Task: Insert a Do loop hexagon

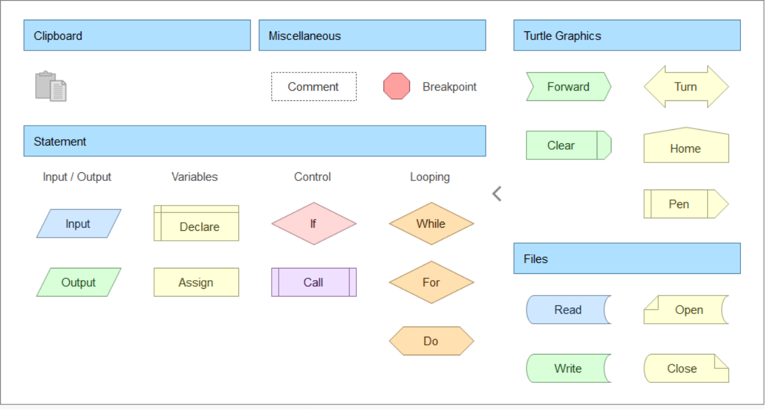Action: [x=432, y=341]
